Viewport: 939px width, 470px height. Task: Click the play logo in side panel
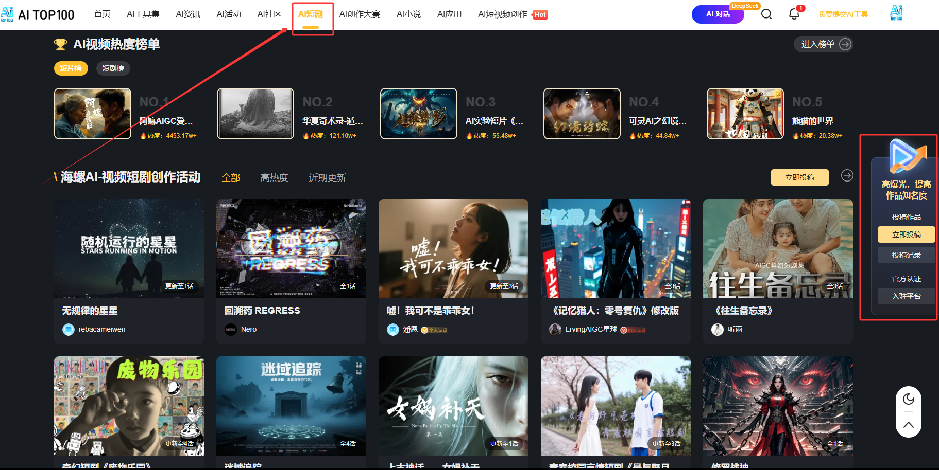coord(908,156)
